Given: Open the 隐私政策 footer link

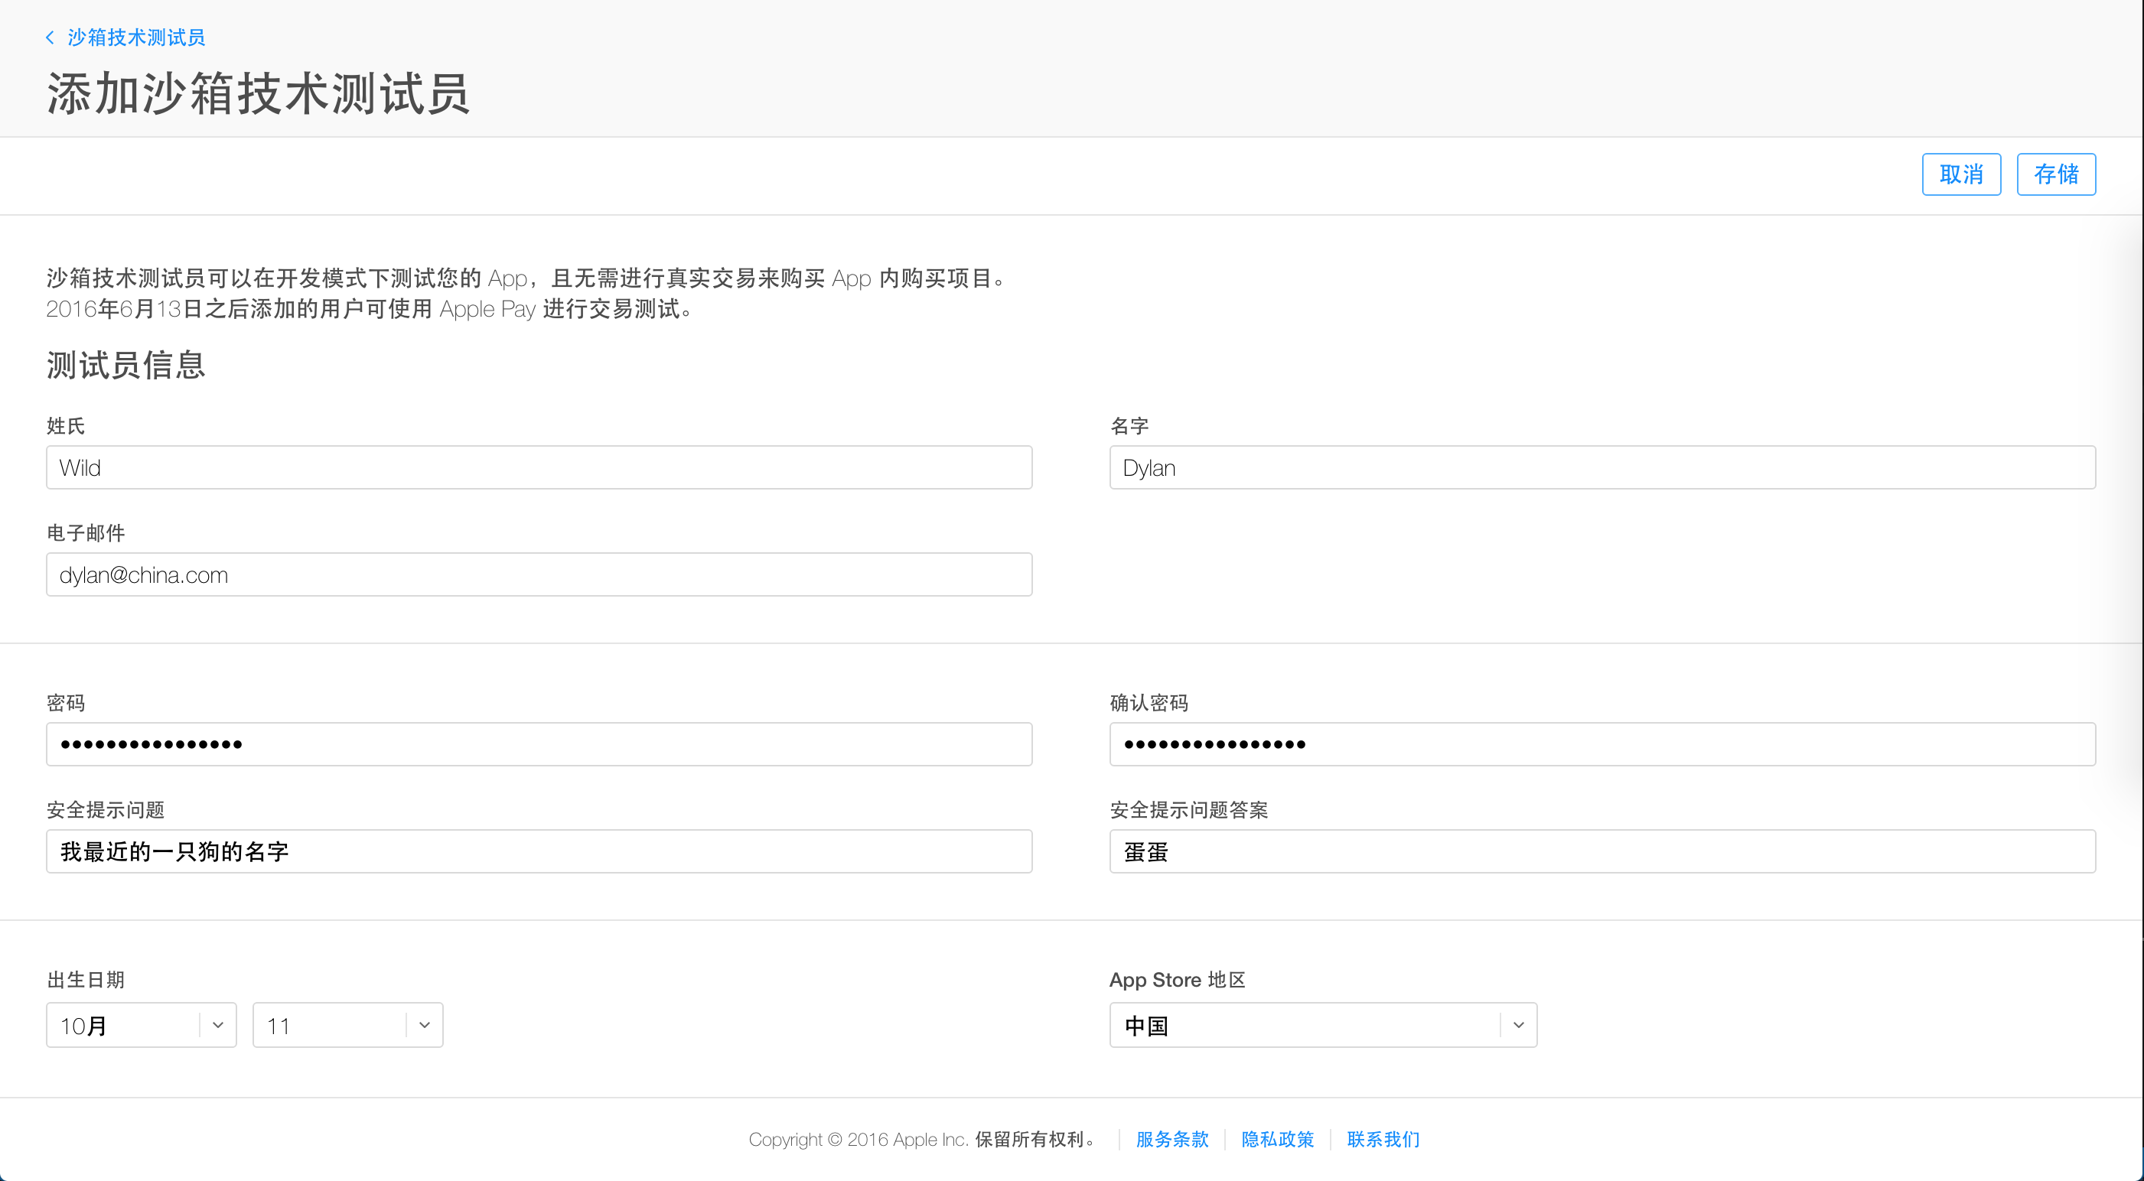Looking at the screenshot, I should (1277, 1140).
